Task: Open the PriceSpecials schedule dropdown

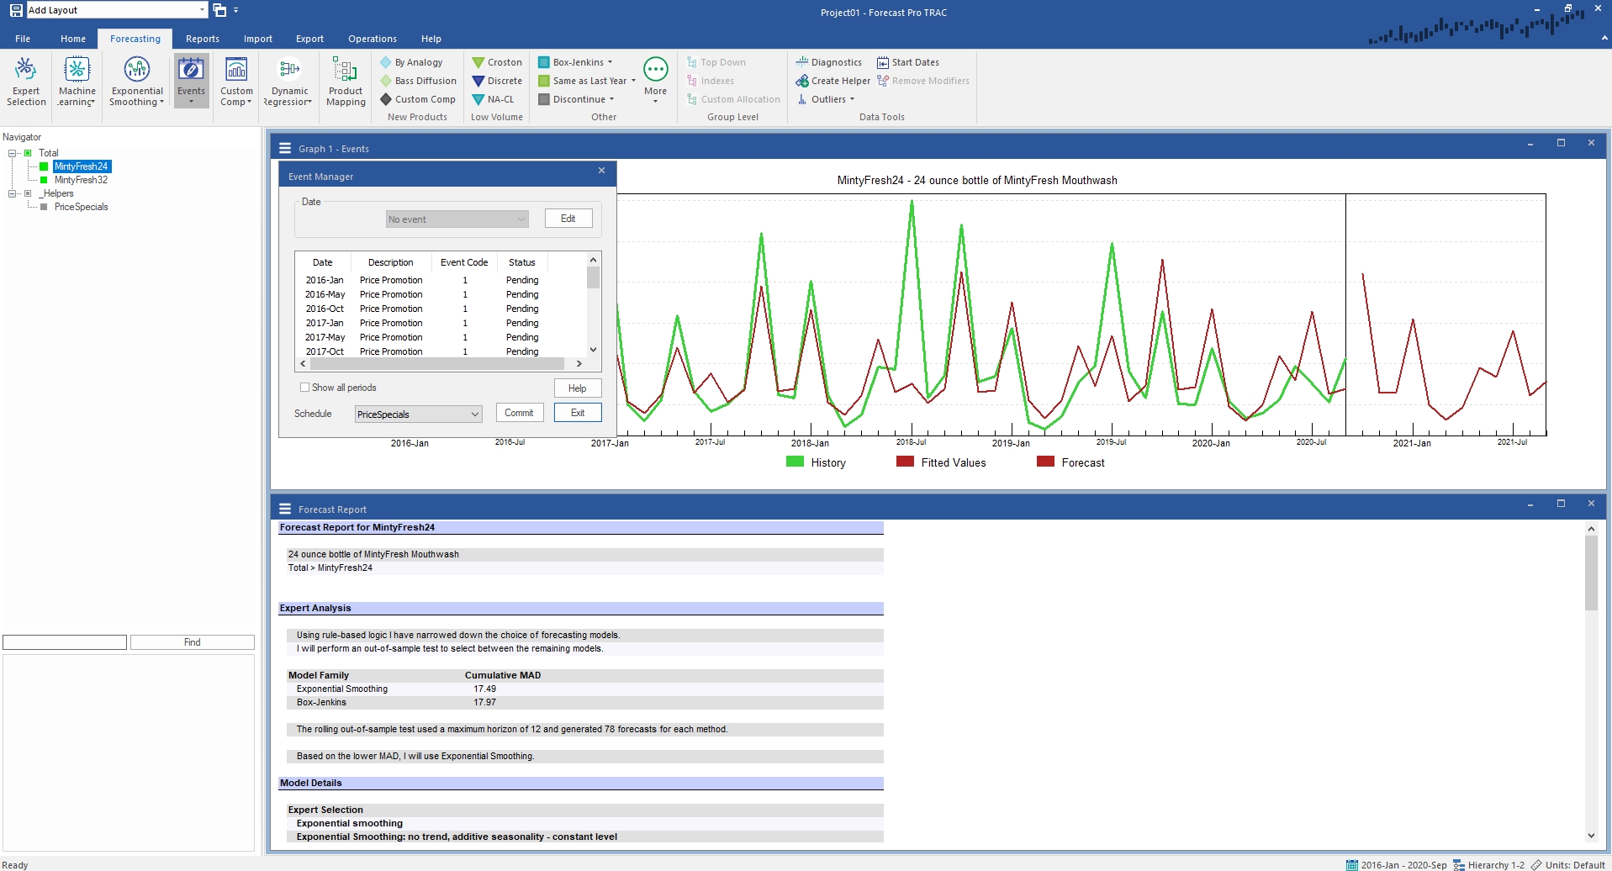Action: pyautogui.click(x=419, y=414)
